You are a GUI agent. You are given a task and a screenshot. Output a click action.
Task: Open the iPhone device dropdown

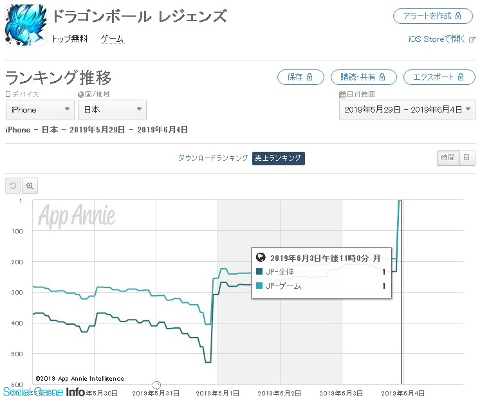[x=40, y=109]
